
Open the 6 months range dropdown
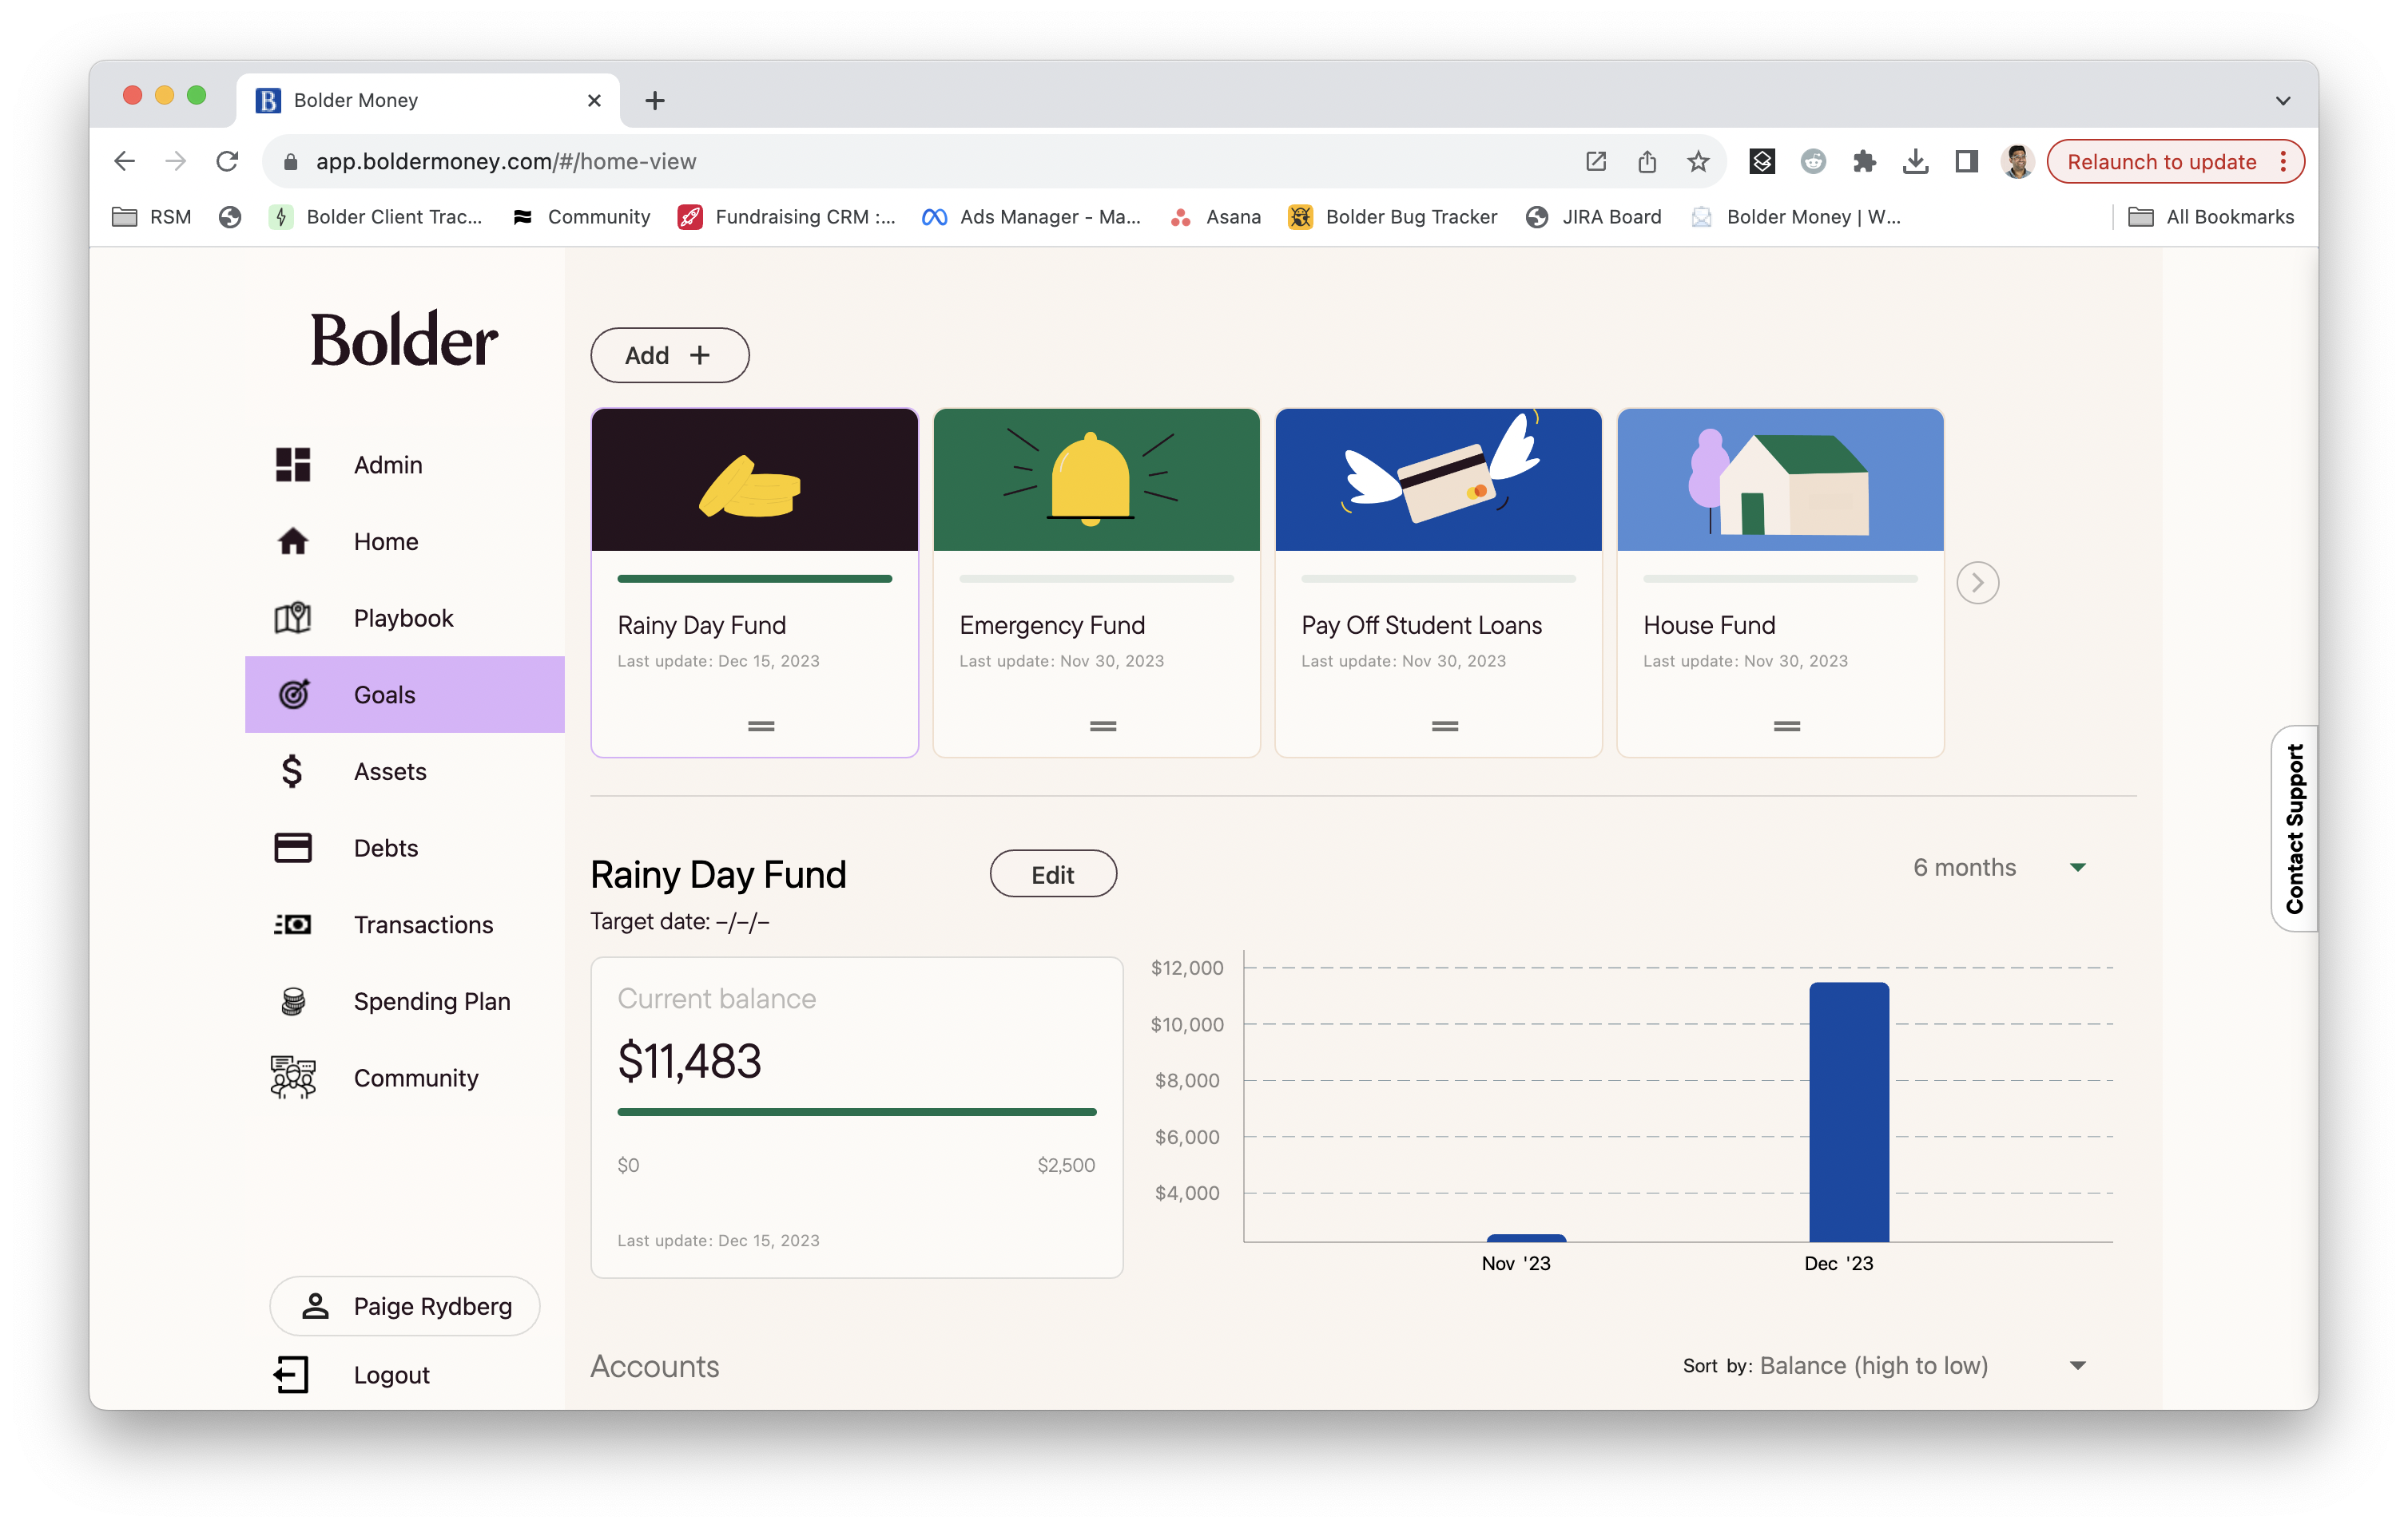(x=1999, y=868)
